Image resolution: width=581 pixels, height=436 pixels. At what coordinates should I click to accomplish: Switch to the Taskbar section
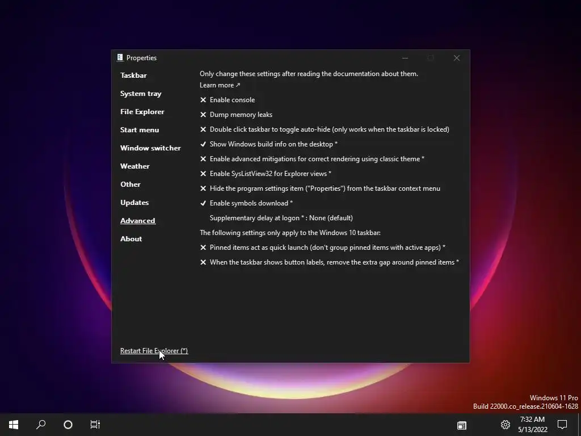133,76
